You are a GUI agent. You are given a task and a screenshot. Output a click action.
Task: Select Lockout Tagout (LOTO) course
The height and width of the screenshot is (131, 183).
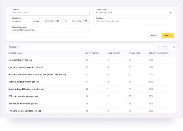point(24,82)
